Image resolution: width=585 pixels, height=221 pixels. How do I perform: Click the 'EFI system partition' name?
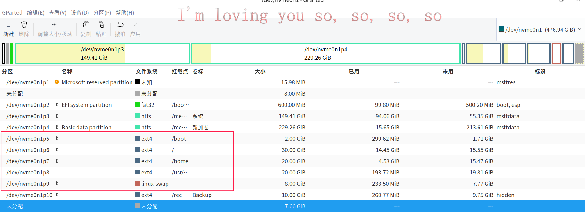pos(87,105)
